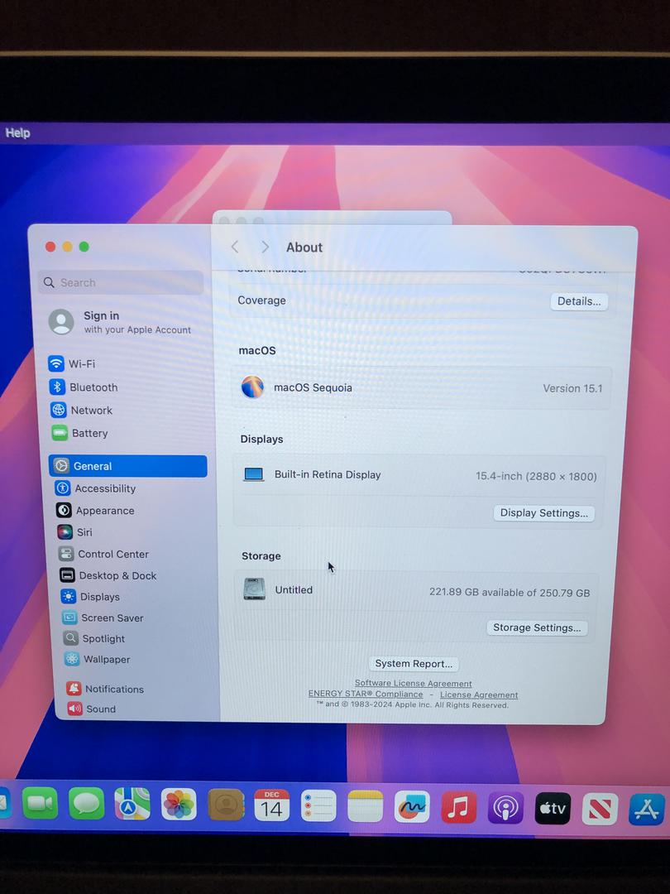
Task: Open Control Center settings
Action: click(x=103, y=554)
